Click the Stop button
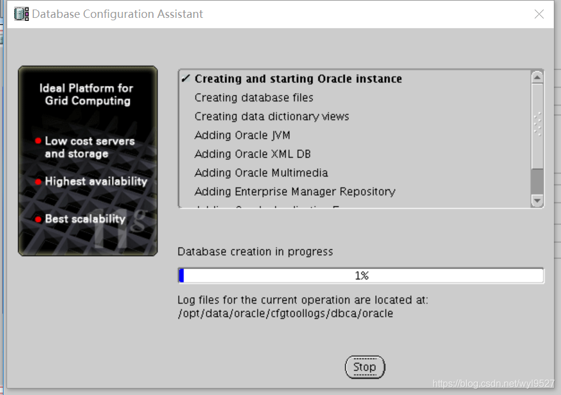The width and height of the screenshot is (561, 395). point(364,367)
